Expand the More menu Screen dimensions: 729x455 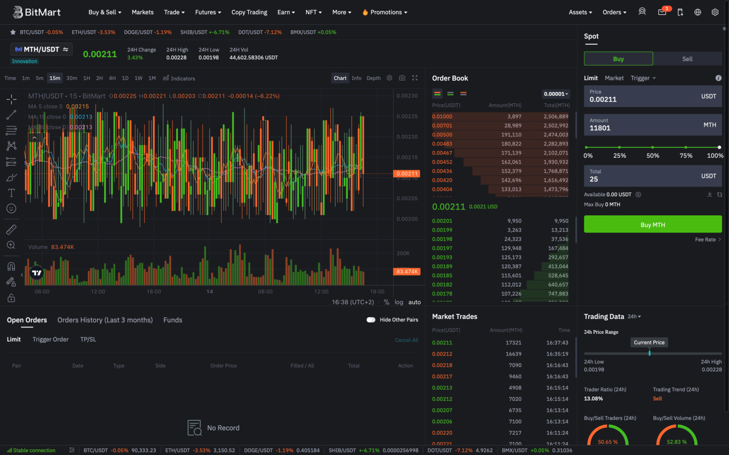342,12
